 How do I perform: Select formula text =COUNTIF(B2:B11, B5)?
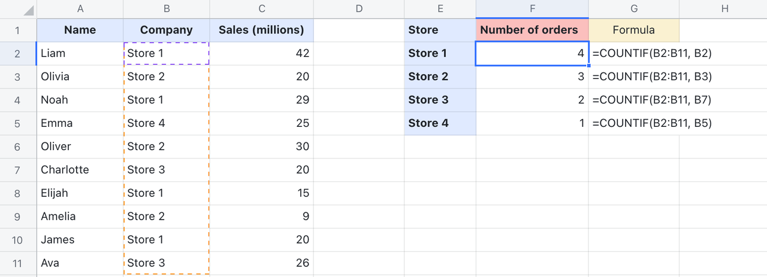pyautogui.click(x=651, y=123)
